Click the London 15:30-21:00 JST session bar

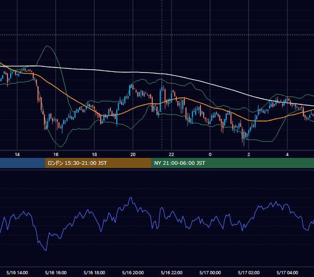click(x=98, y=163)
